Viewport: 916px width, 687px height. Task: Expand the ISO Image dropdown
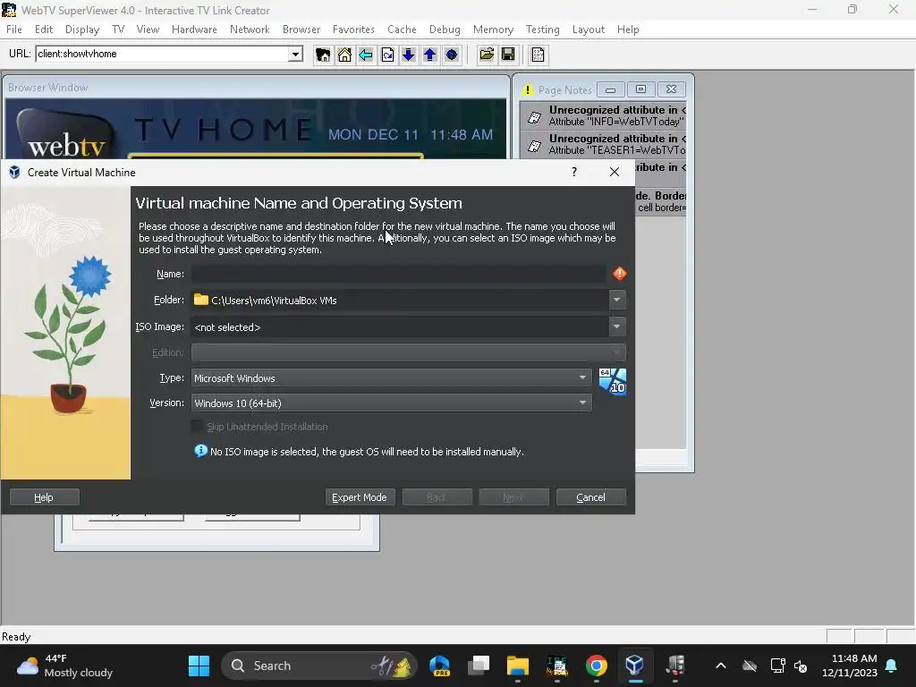pos(617,327)
